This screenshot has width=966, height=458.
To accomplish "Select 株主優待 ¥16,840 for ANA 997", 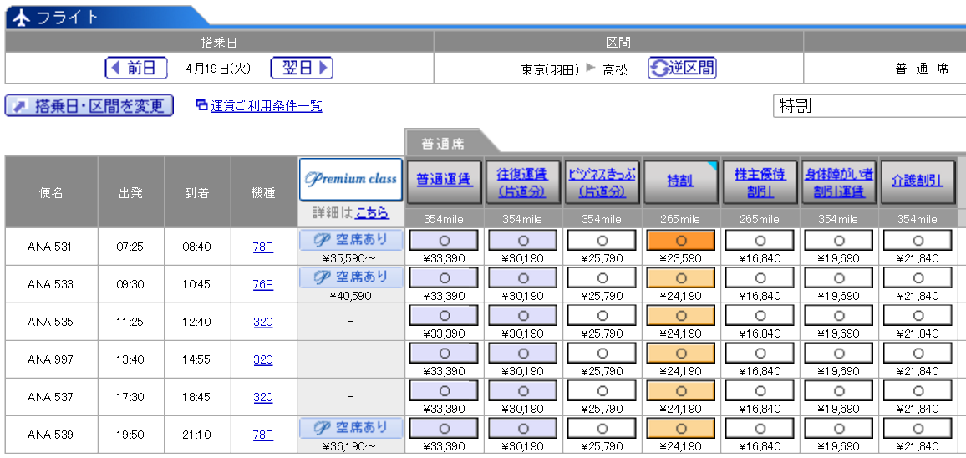I will [x=760, y=354].
